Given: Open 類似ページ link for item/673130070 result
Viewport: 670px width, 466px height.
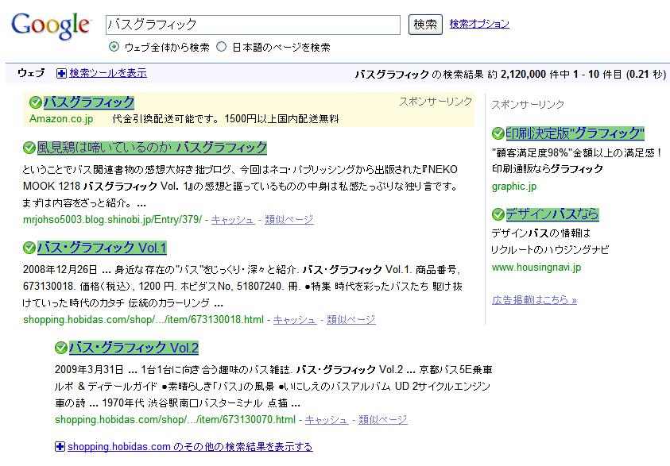Looking at the screenshot, I should pos(383,419).
